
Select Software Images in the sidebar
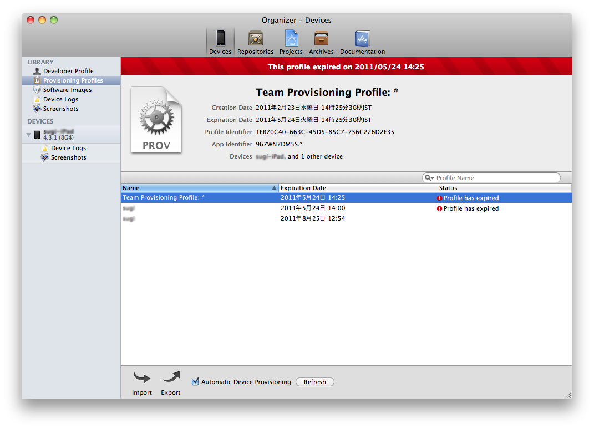pyautogui.click(x=67, y=90)
